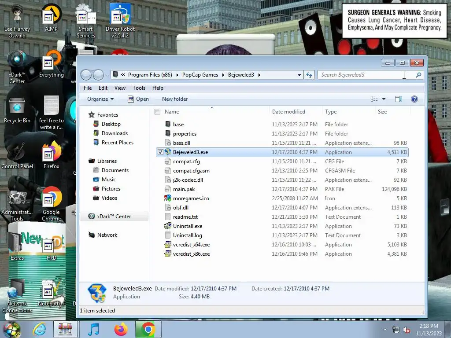Viewport: 451px width, 338px height.
Task: Open the Edit menu
Action: 103,88
